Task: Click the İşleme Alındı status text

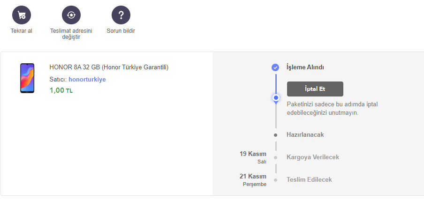Action: (x=305, y=67)
